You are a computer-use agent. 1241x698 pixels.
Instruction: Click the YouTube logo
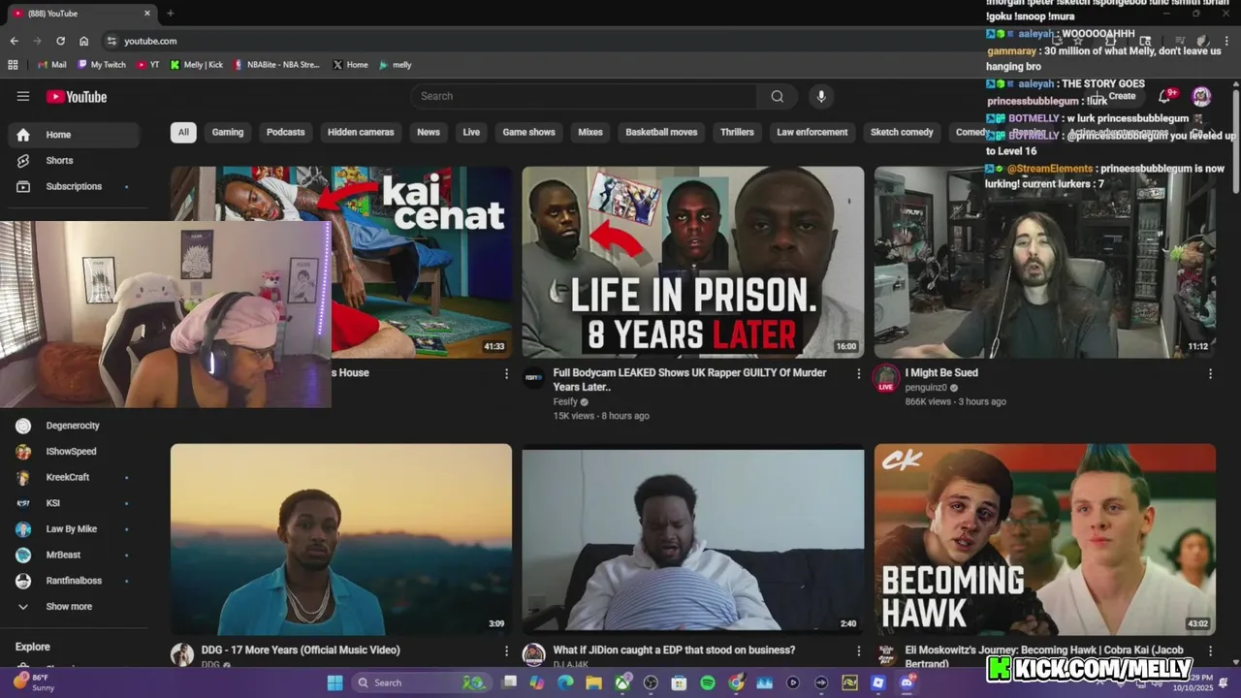click(77, 96)
